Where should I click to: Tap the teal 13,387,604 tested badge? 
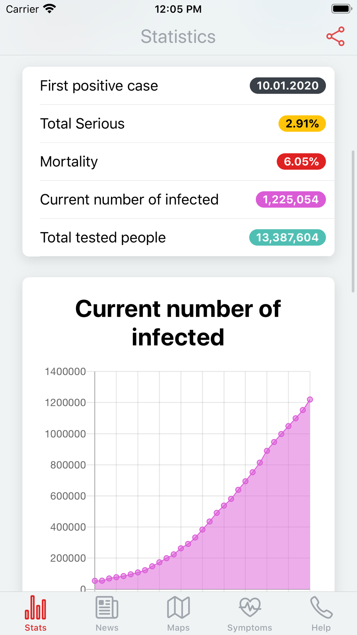(x=287, y=237)
